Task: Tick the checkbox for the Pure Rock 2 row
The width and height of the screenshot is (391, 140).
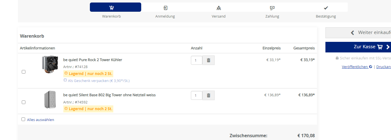Action: click(23, 72)
